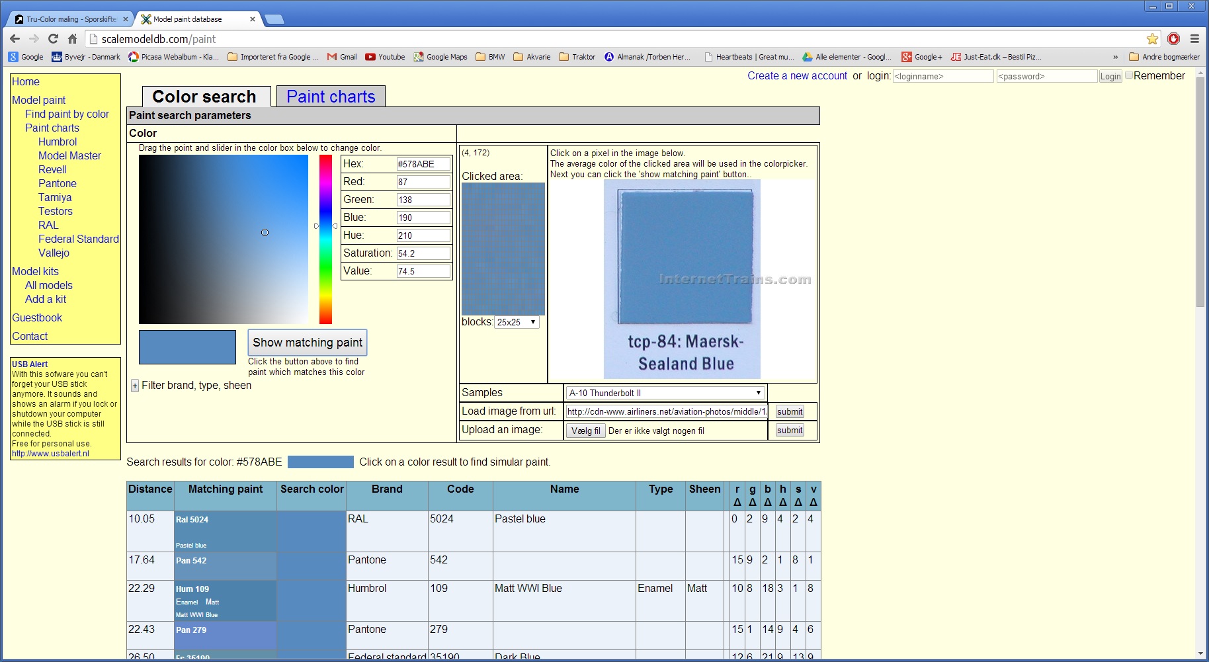Click the Red value input field

coord(423,182)
